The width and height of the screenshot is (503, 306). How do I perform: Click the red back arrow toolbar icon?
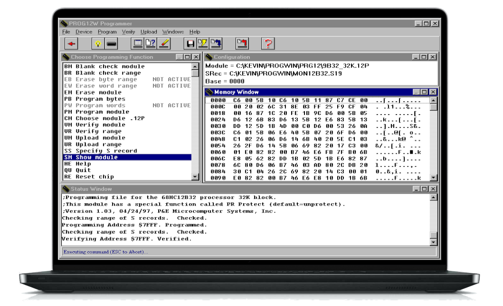72,43
